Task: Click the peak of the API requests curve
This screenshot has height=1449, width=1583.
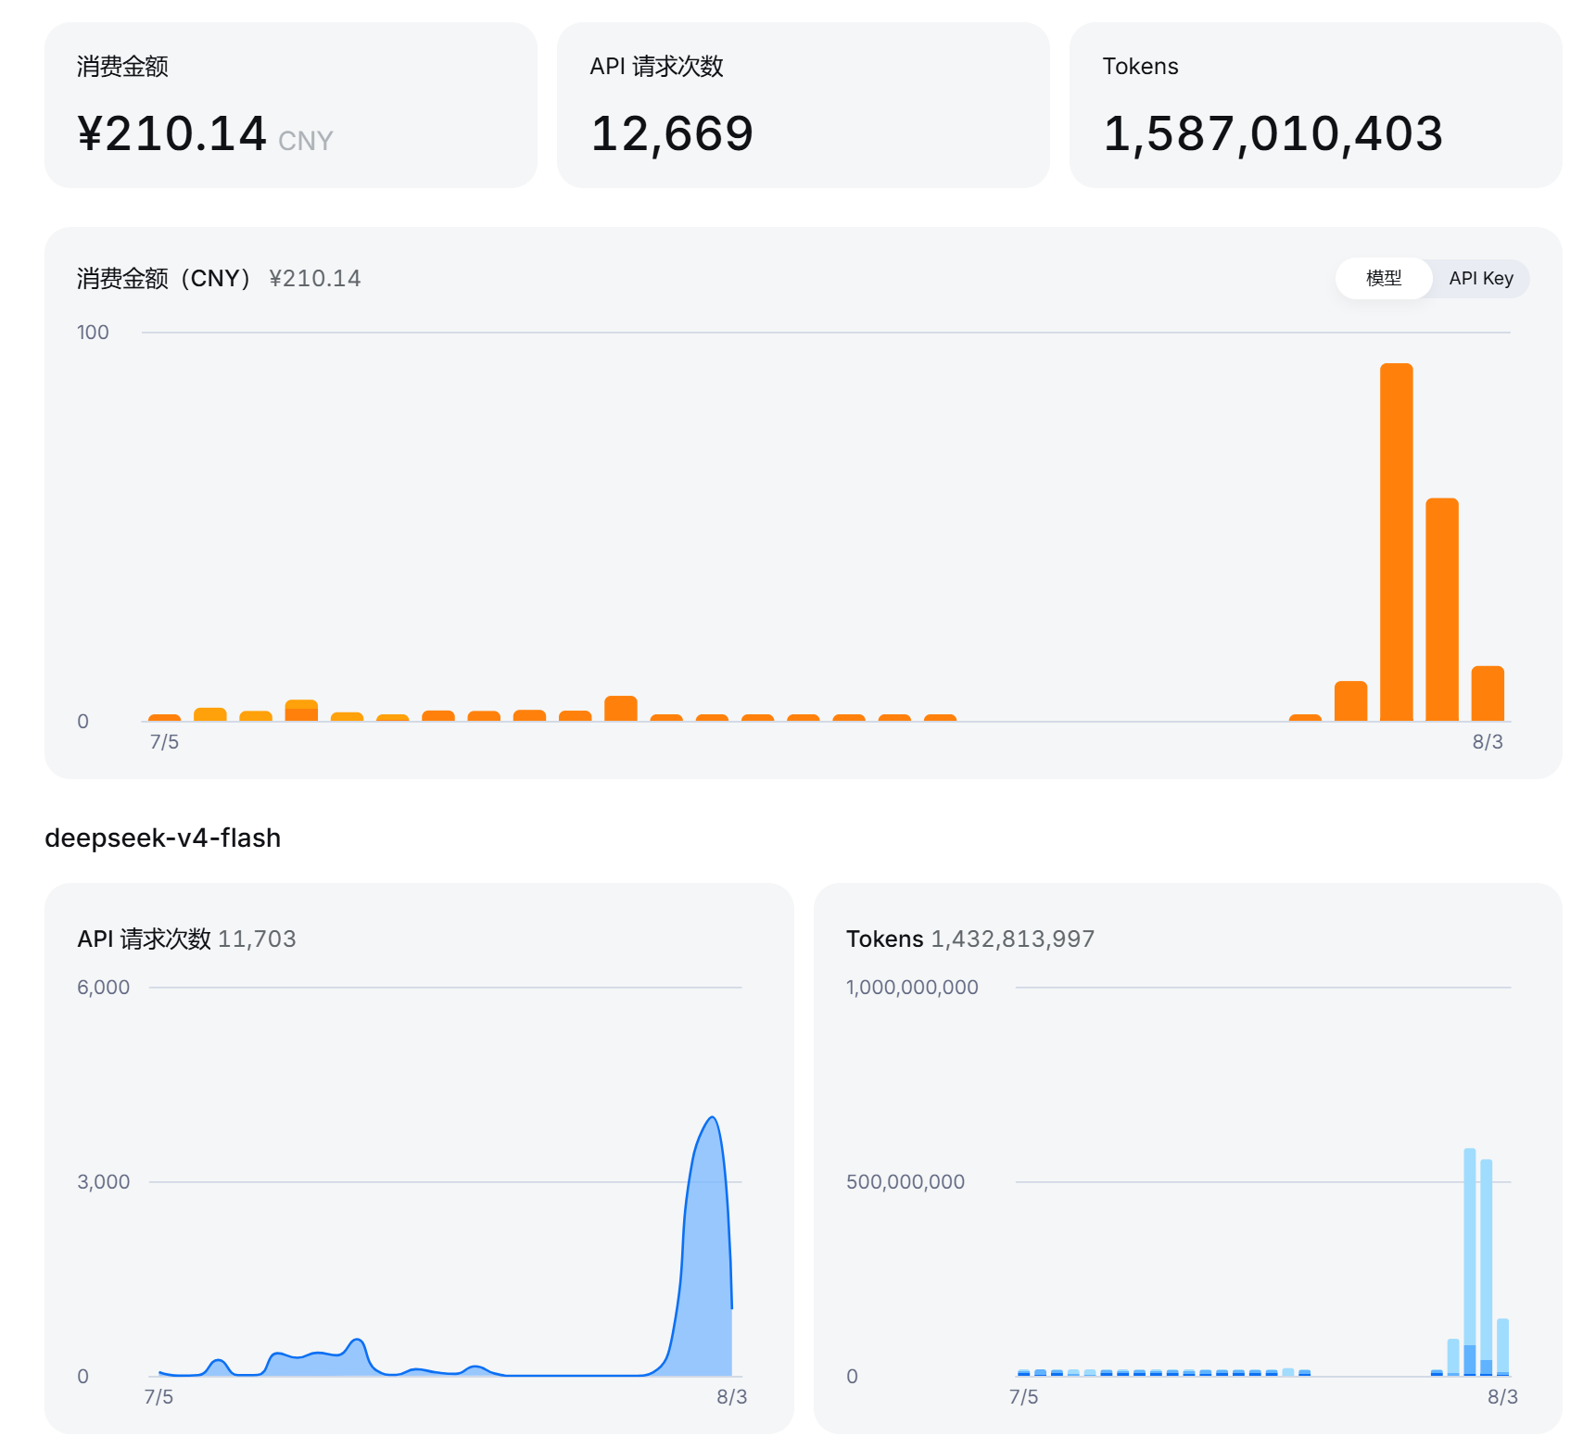Action: pyautogui.click(x=712, y=1118)
